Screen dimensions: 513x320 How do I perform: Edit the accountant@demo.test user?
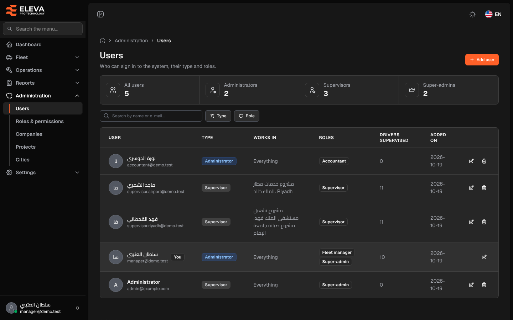pos(471,161)
